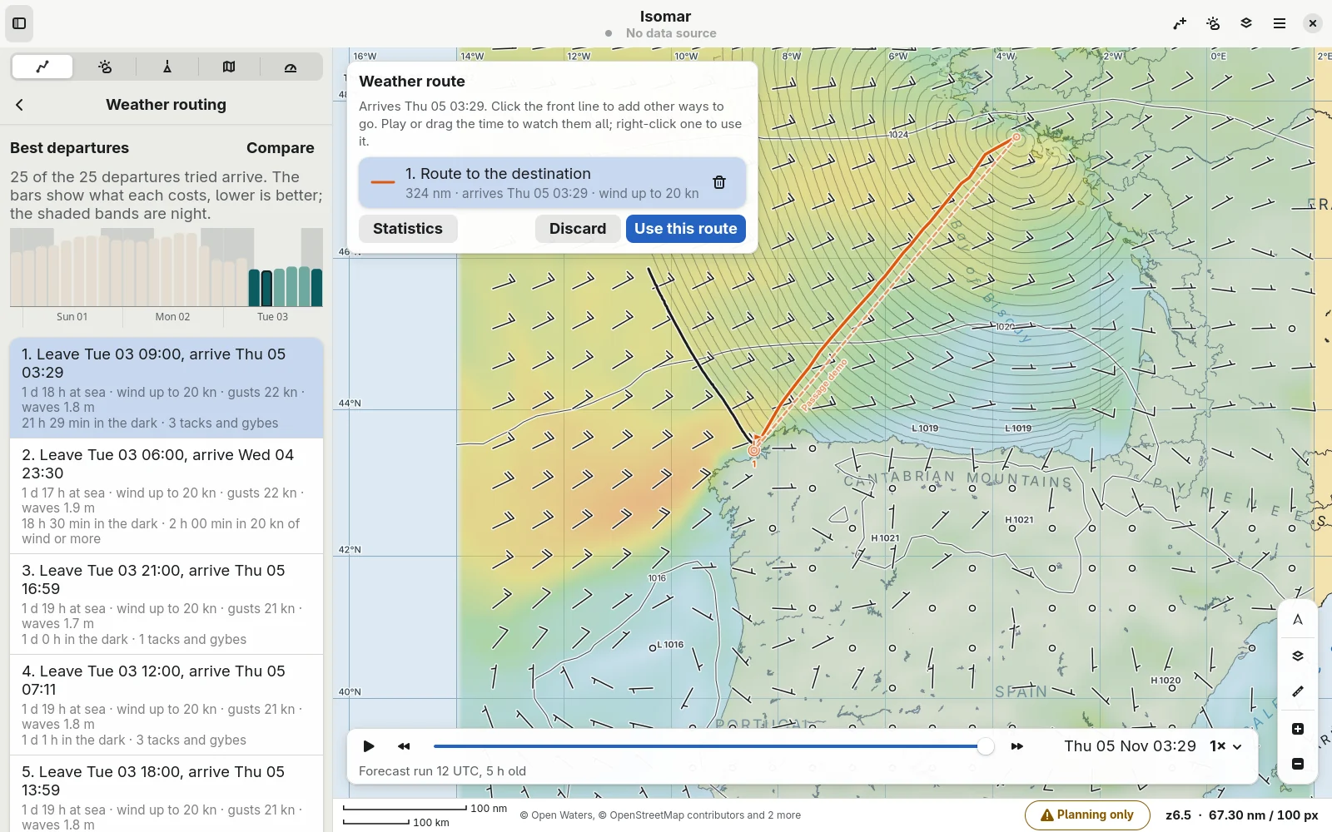
Task: Play the route time animation
Action: click(369, 746)
